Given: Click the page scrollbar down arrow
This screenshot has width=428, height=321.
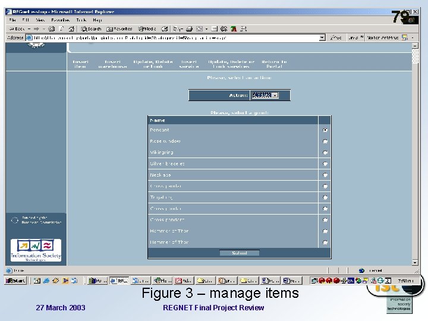Looking at the screenshot, I should (x=415, y=263).
